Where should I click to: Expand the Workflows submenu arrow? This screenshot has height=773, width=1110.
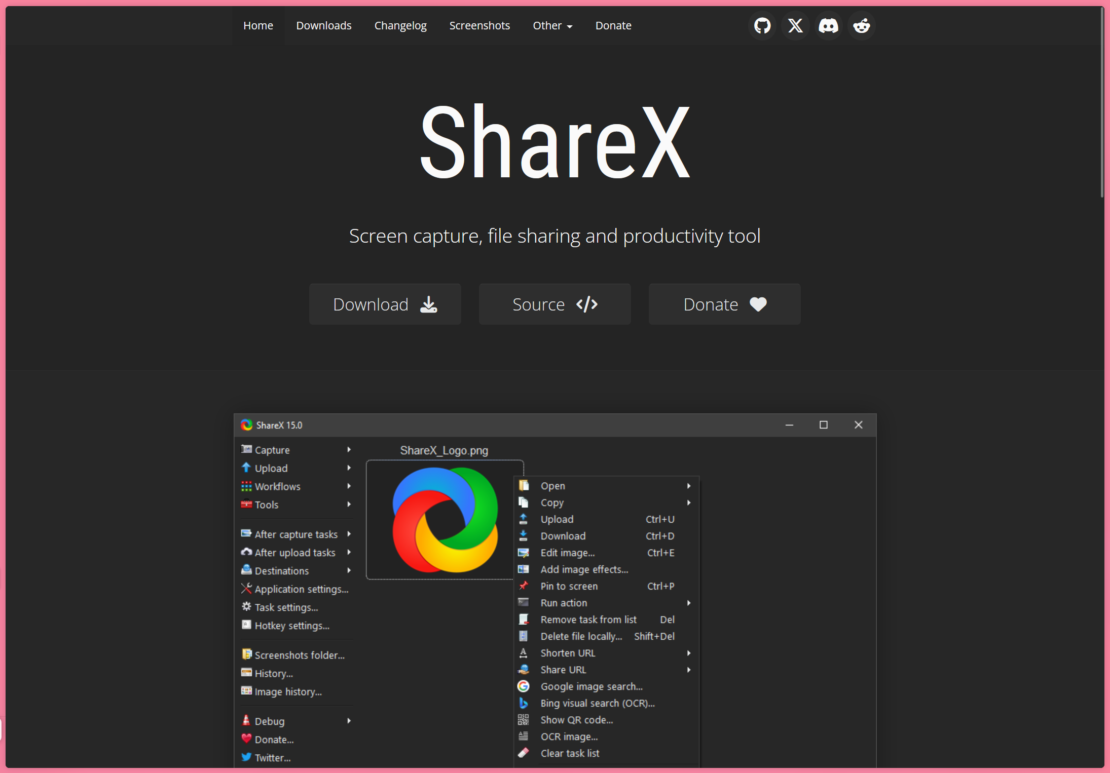[349, 486]
